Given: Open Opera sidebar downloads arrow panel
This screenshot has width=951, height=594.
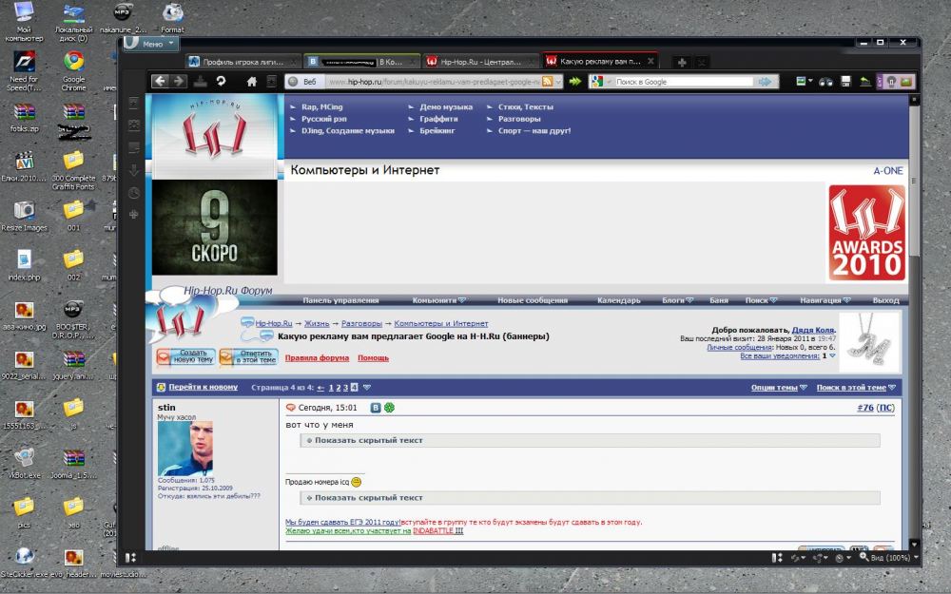Looking at the screenshot, I should 134,171.
